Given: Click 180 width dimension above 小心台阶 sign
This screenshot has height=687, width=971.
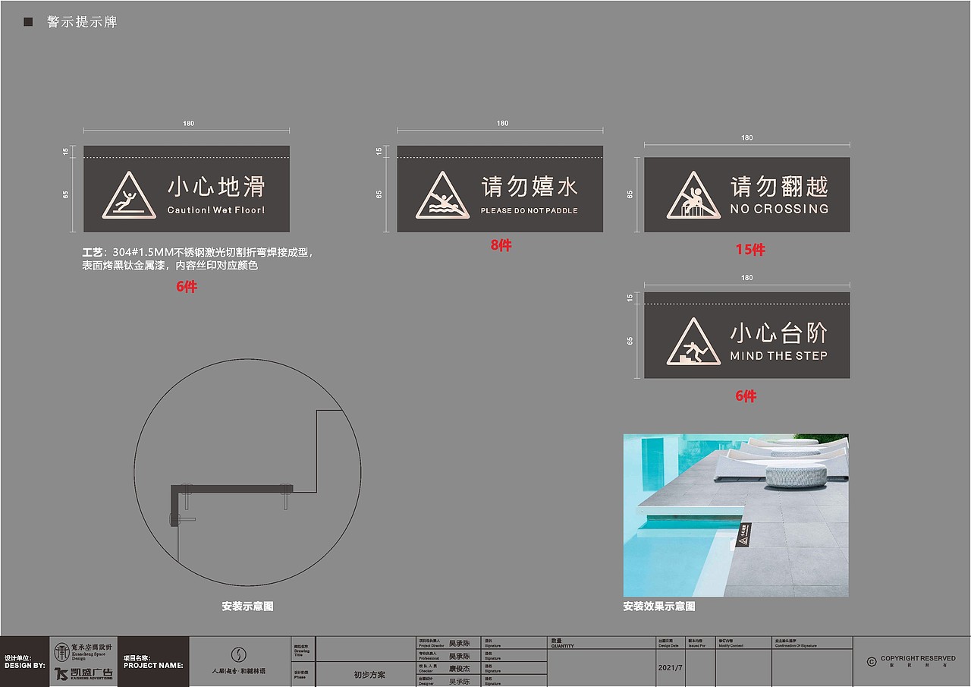Looking at the screenshot, I should [x=747, y=278].
